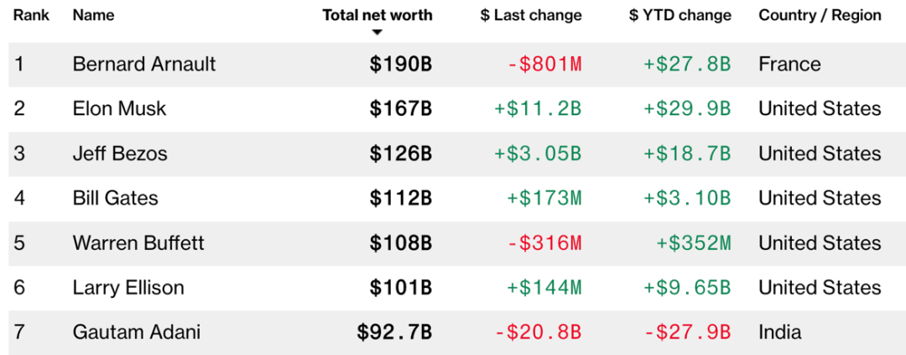Viewport: 906px width, 355px height.
Task: Click Elon Musk's +$11.2B last change
Action: click(538, 108)
